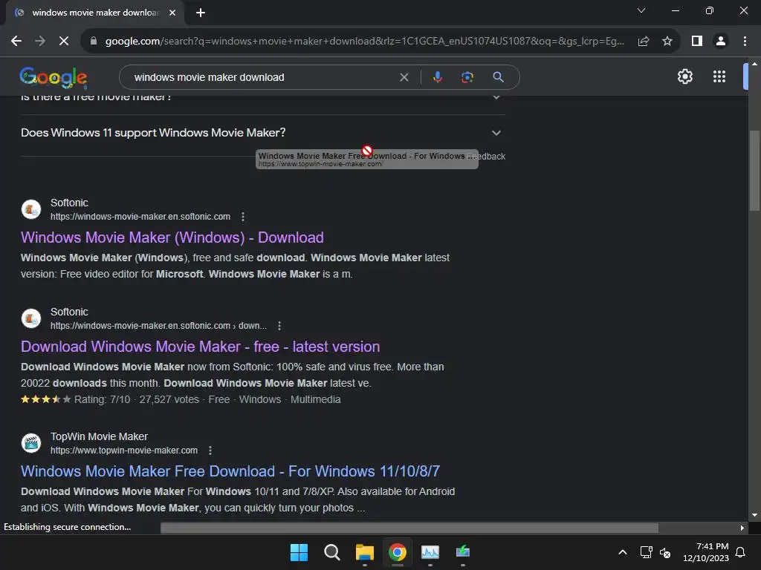Click Chrome icon in taskbar
Viewport: 761px width, 570px height.
[x=397, y=552]
